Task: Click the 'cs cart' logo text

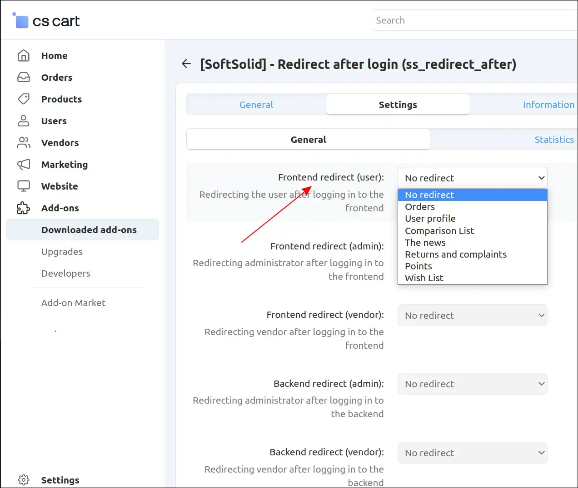Action: pos(56,21)
